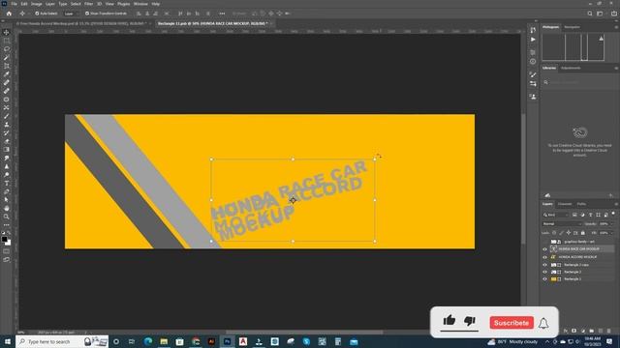This screenshot has width=620, height=348.
Task: Hide the Rectangle 1 layer
Action: pos(544,279)
